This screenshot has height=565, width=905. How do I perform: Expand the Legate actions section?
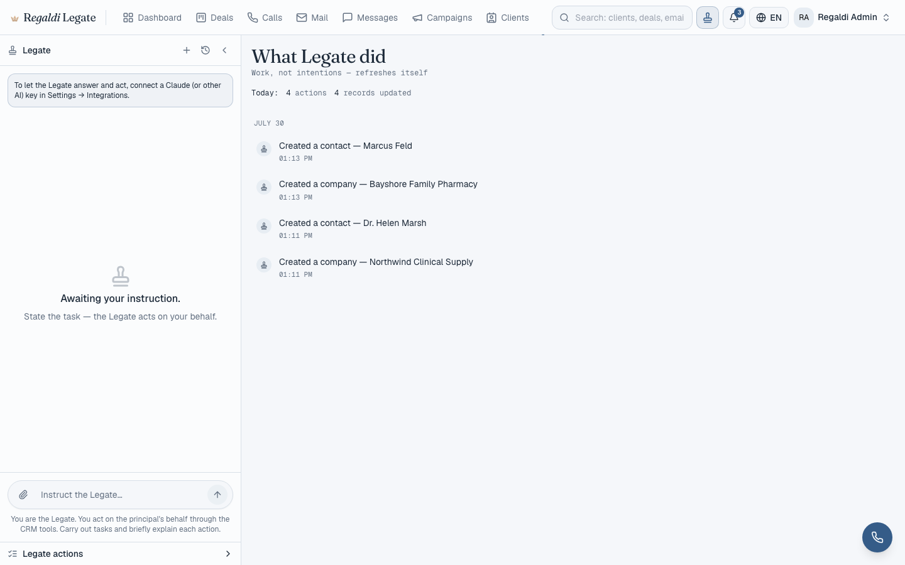point(120,554)
